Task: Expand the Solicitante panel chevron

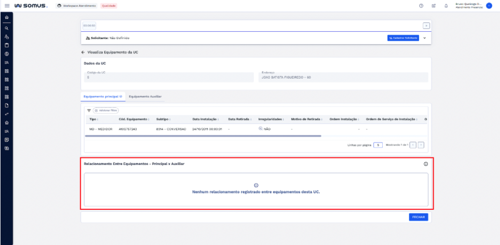Action: click(424, 38)
